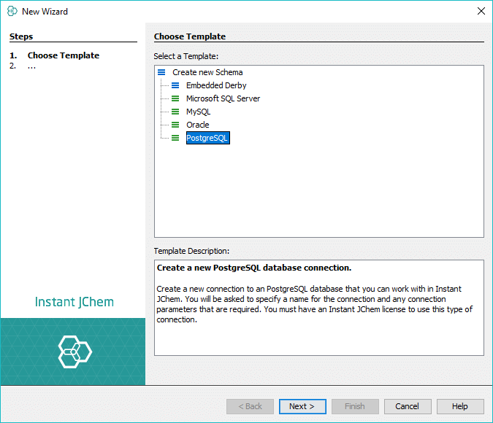The image size is (493, 423).
Task: Select Embedded Derby template
Action: click(216, 85)
